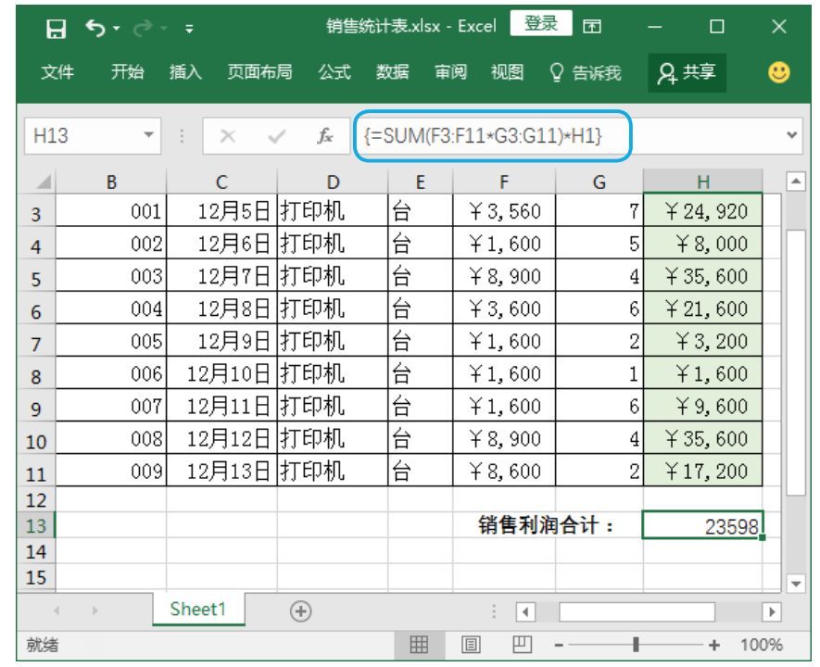Click the 100% zoom level text

coord(761,645)
